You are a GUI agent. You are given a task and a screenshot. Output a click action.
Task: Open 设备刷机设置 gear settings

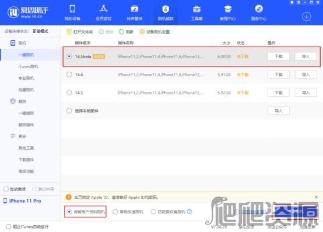click(x=155, y=31)
